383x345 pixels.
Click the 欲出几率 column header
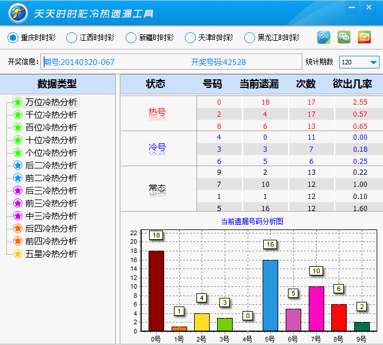[x=352, y=84]
